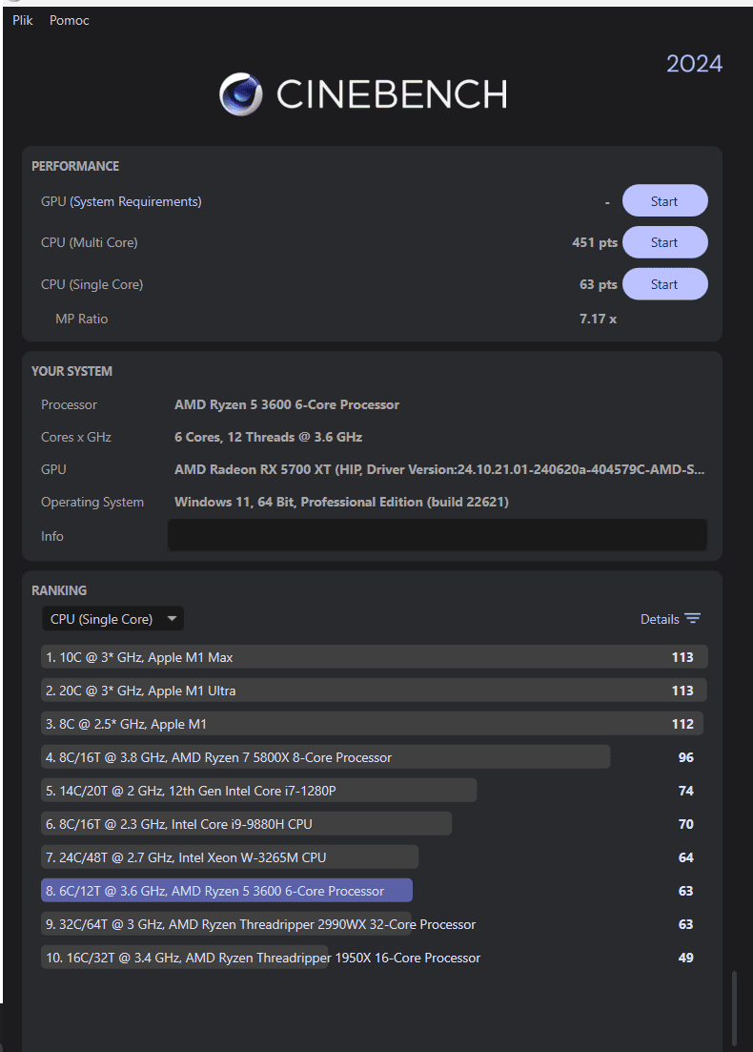Image resolution: width=753 pixels, height=1052 pixels.
Task: Start the CPU Single Core test
Action: point(664,284)
